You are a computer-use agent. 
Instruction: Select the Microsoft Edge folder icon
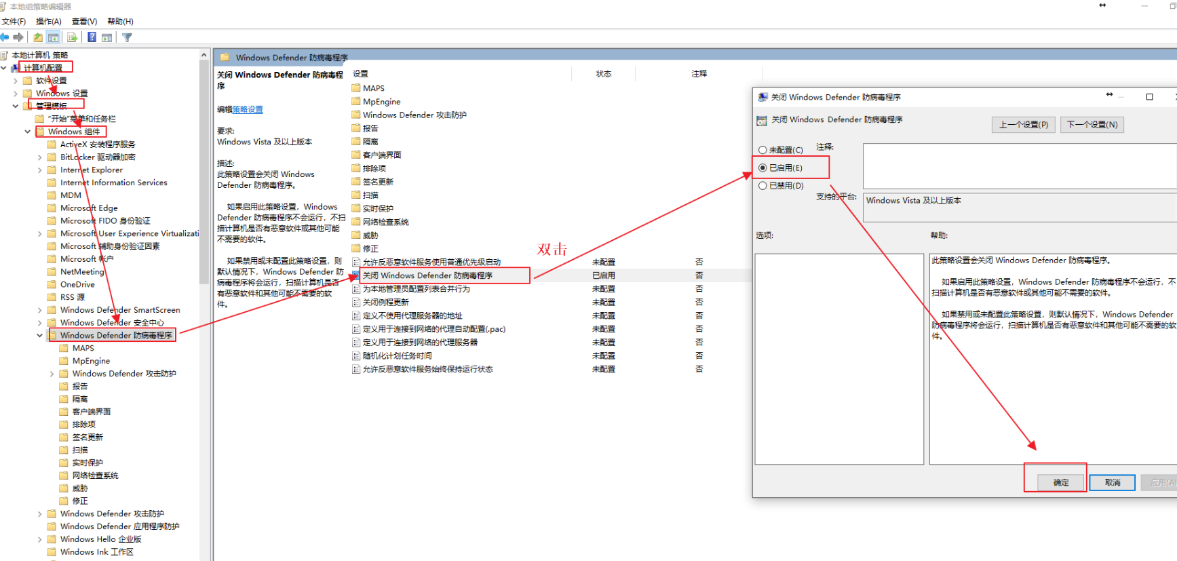(52, 208)
